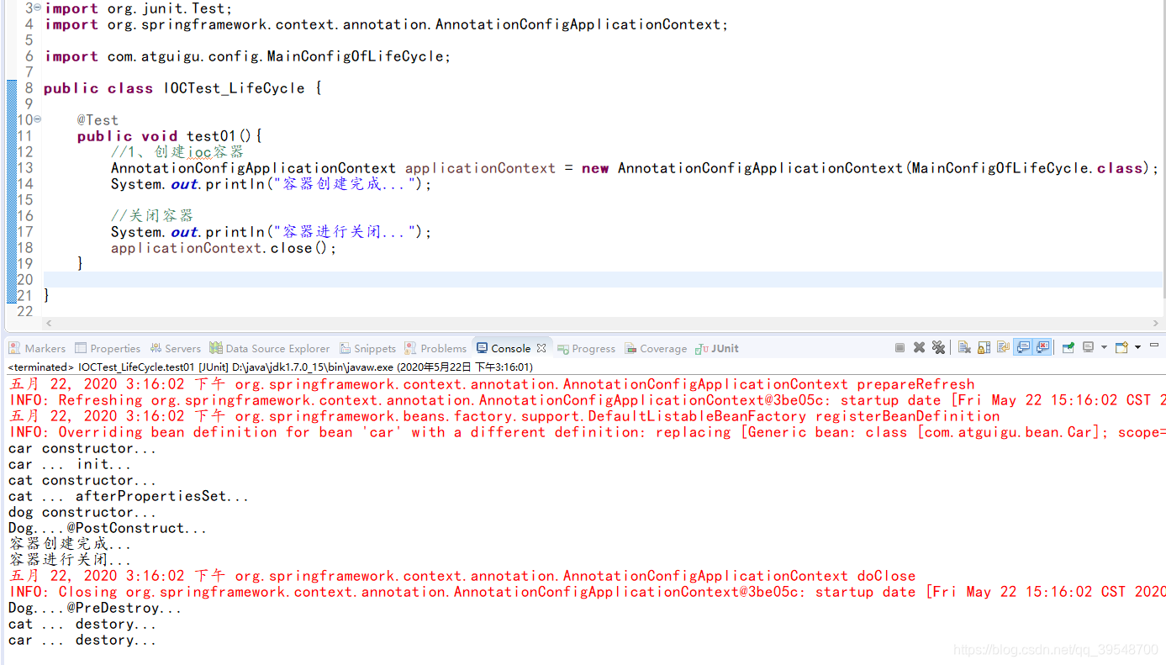
Task: Click editor horizontal scrollbar left arrow
Action: point(49,323)
